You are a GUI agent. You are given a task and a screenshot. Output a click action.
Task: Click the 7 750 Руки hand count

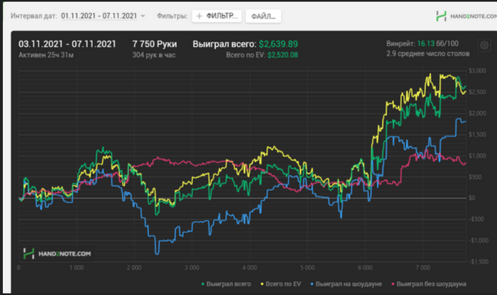155,44
